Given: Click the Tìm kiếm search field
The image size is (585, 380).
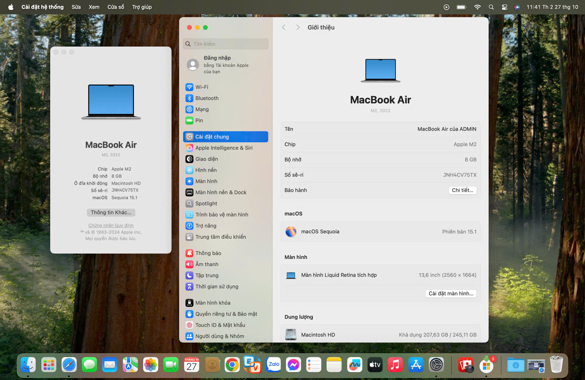Looking at the screenshot, I should (226, 44).
